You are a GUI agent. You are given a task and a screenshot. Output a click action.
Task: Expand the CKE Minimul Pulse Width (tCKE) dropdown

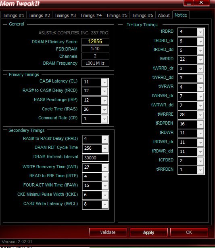coord(105,195)
